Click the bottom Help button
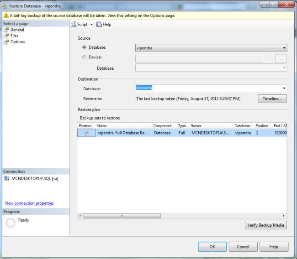 click(274, 247)
